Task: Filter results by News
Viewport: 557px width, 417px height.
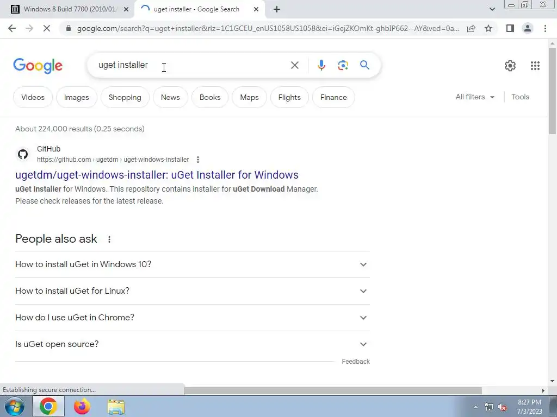Action: (x=170, y=97)
